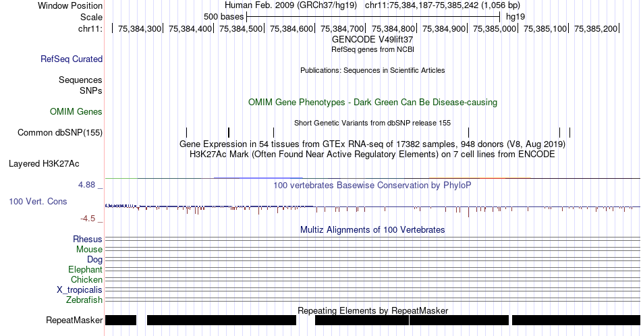Screen dimensions: 641x336
Task: Click the Rhesus alignment row label
Action: 88,239
